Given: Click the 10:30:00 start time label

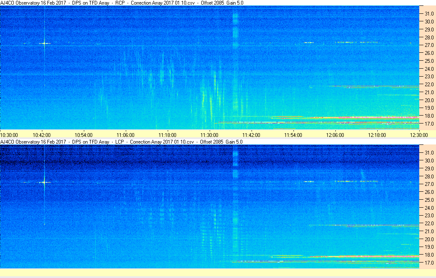Looking at the screenshot, I should (x=9, y=135).
